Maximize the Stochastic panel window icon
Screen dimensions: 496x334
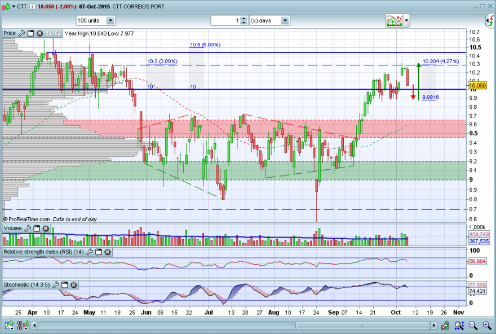tap(64, 285)
